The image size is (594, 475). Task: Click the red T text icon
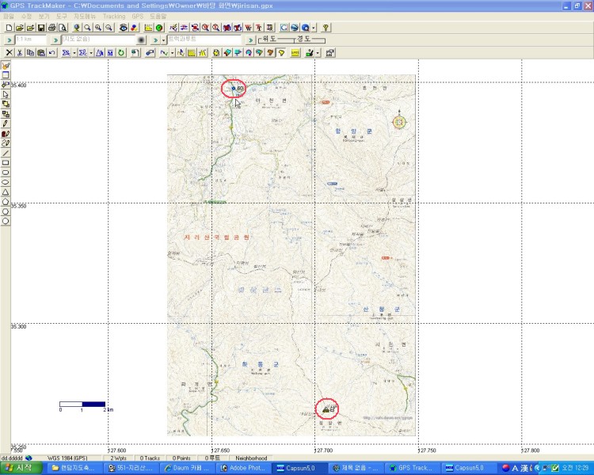click(x=259, y=28)
